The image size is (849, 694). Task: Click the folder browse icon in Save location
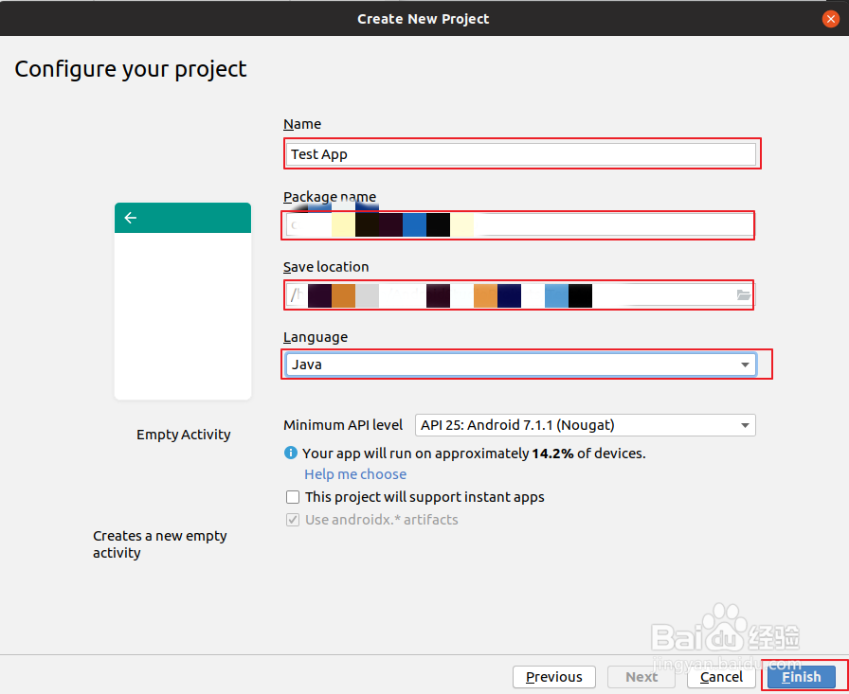click(744, 295)
